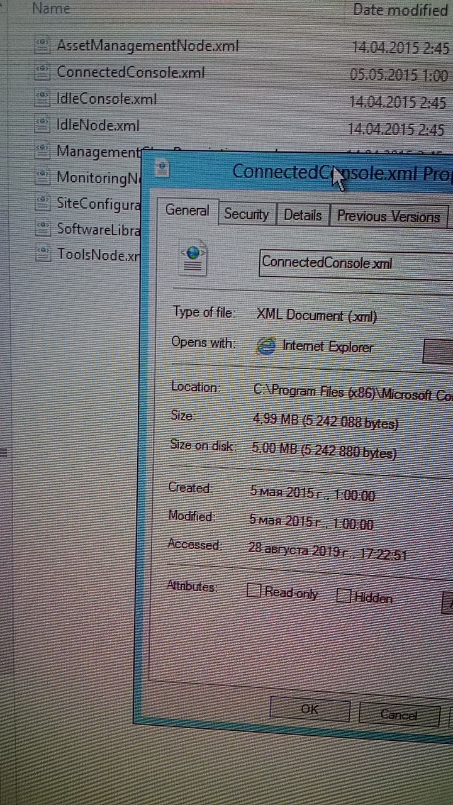Select the AssetManagementNode.xml file icon
Viewport: 453px width, 805px height.
coord(42,45)
